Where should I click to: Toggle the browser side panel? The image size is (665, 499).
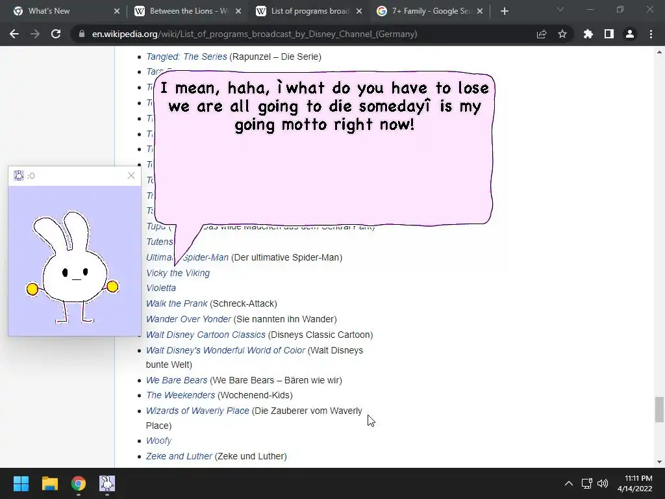[609, 34]
